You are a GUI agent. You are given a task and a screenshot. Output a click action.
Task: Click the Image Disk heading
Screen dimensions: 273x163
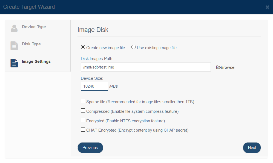pos(93,30)
